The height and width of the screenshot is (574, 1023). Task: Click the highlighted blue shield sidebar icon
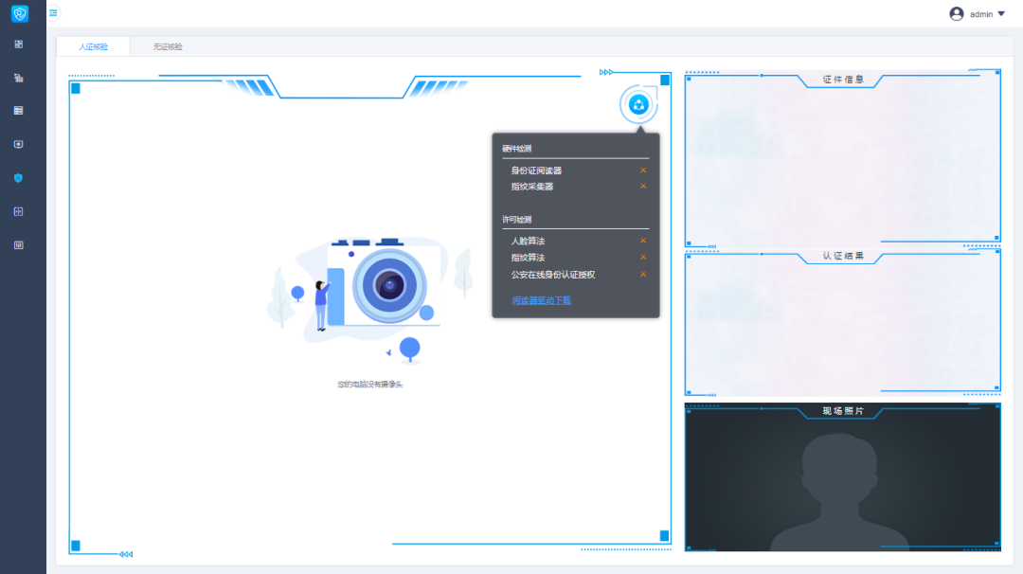pos(18,178)
